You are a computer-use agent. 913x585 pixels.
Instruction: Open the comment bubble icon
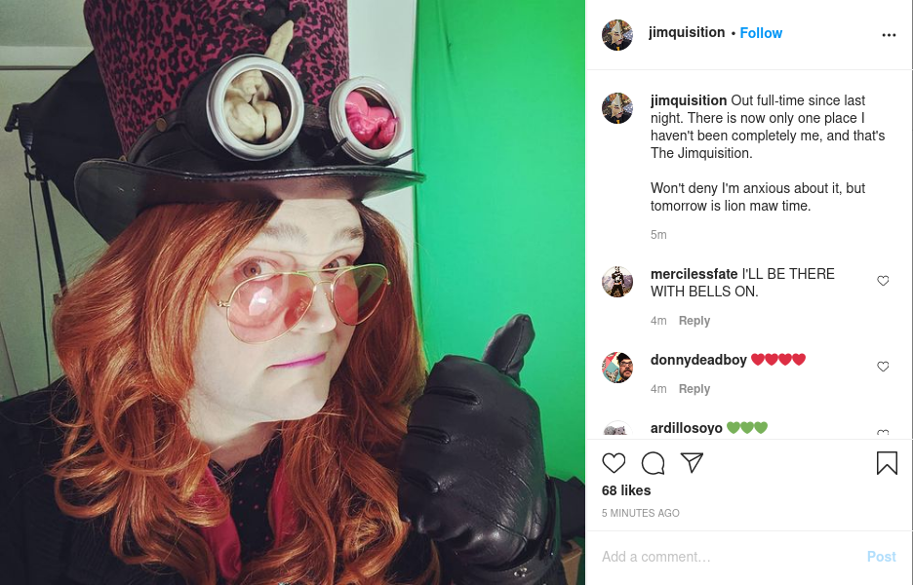653,463
